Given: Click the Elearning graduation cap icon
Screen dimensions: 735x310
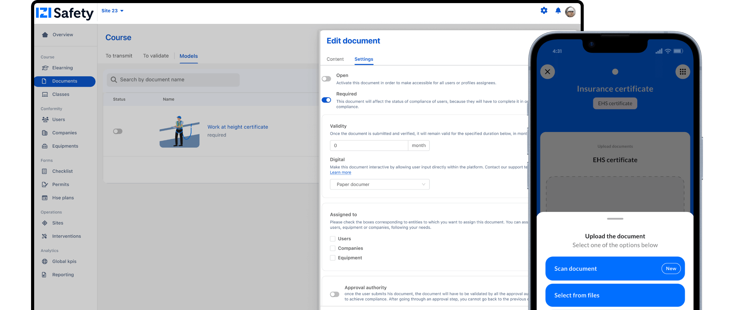Looking at the screenshot, I should tap(45, 68).
